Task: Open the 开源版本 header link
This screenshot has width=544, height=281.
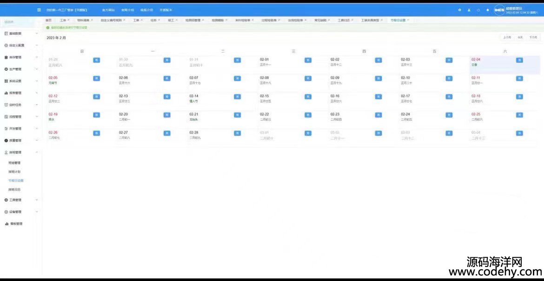Action: pyautogui.click(x=166, y=10)
